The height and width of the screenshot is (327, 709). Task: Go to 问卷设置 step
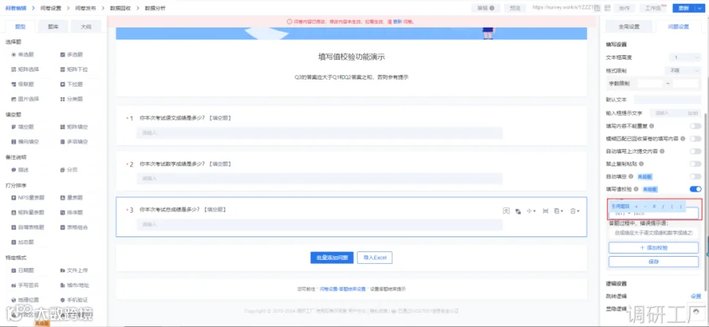coord(50,8)
